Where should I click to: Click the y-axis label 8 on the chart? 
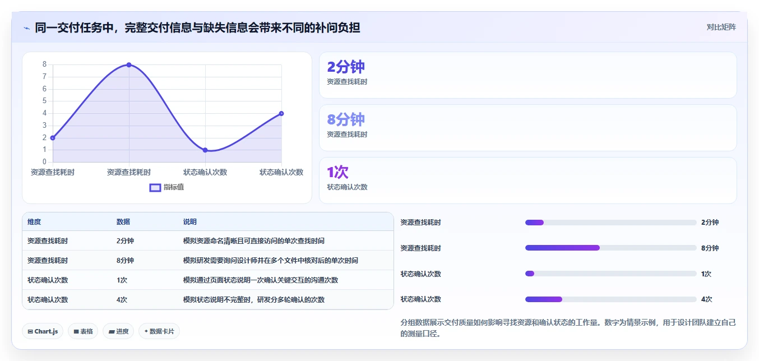tap(44, 64)
